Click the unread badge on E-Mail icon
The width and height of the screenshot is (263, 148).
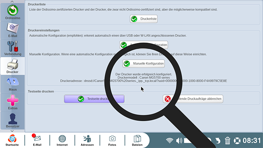[x=34, y=135]
